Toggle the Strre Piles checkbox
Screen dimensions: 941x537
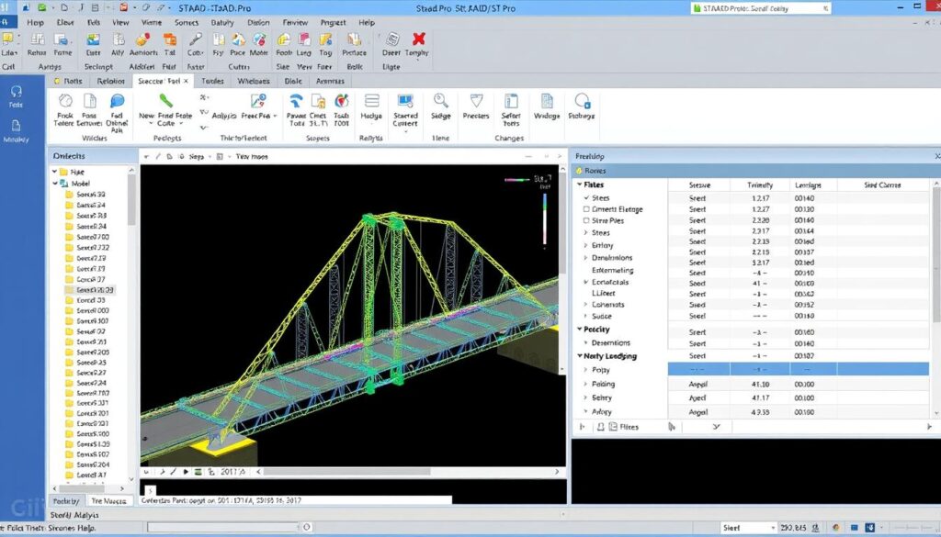click(x=586, y=220)
